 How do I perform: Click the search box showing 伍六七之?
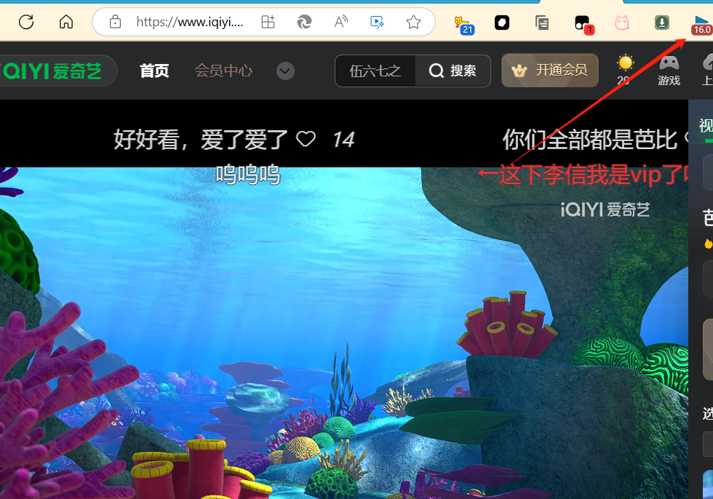375,71
